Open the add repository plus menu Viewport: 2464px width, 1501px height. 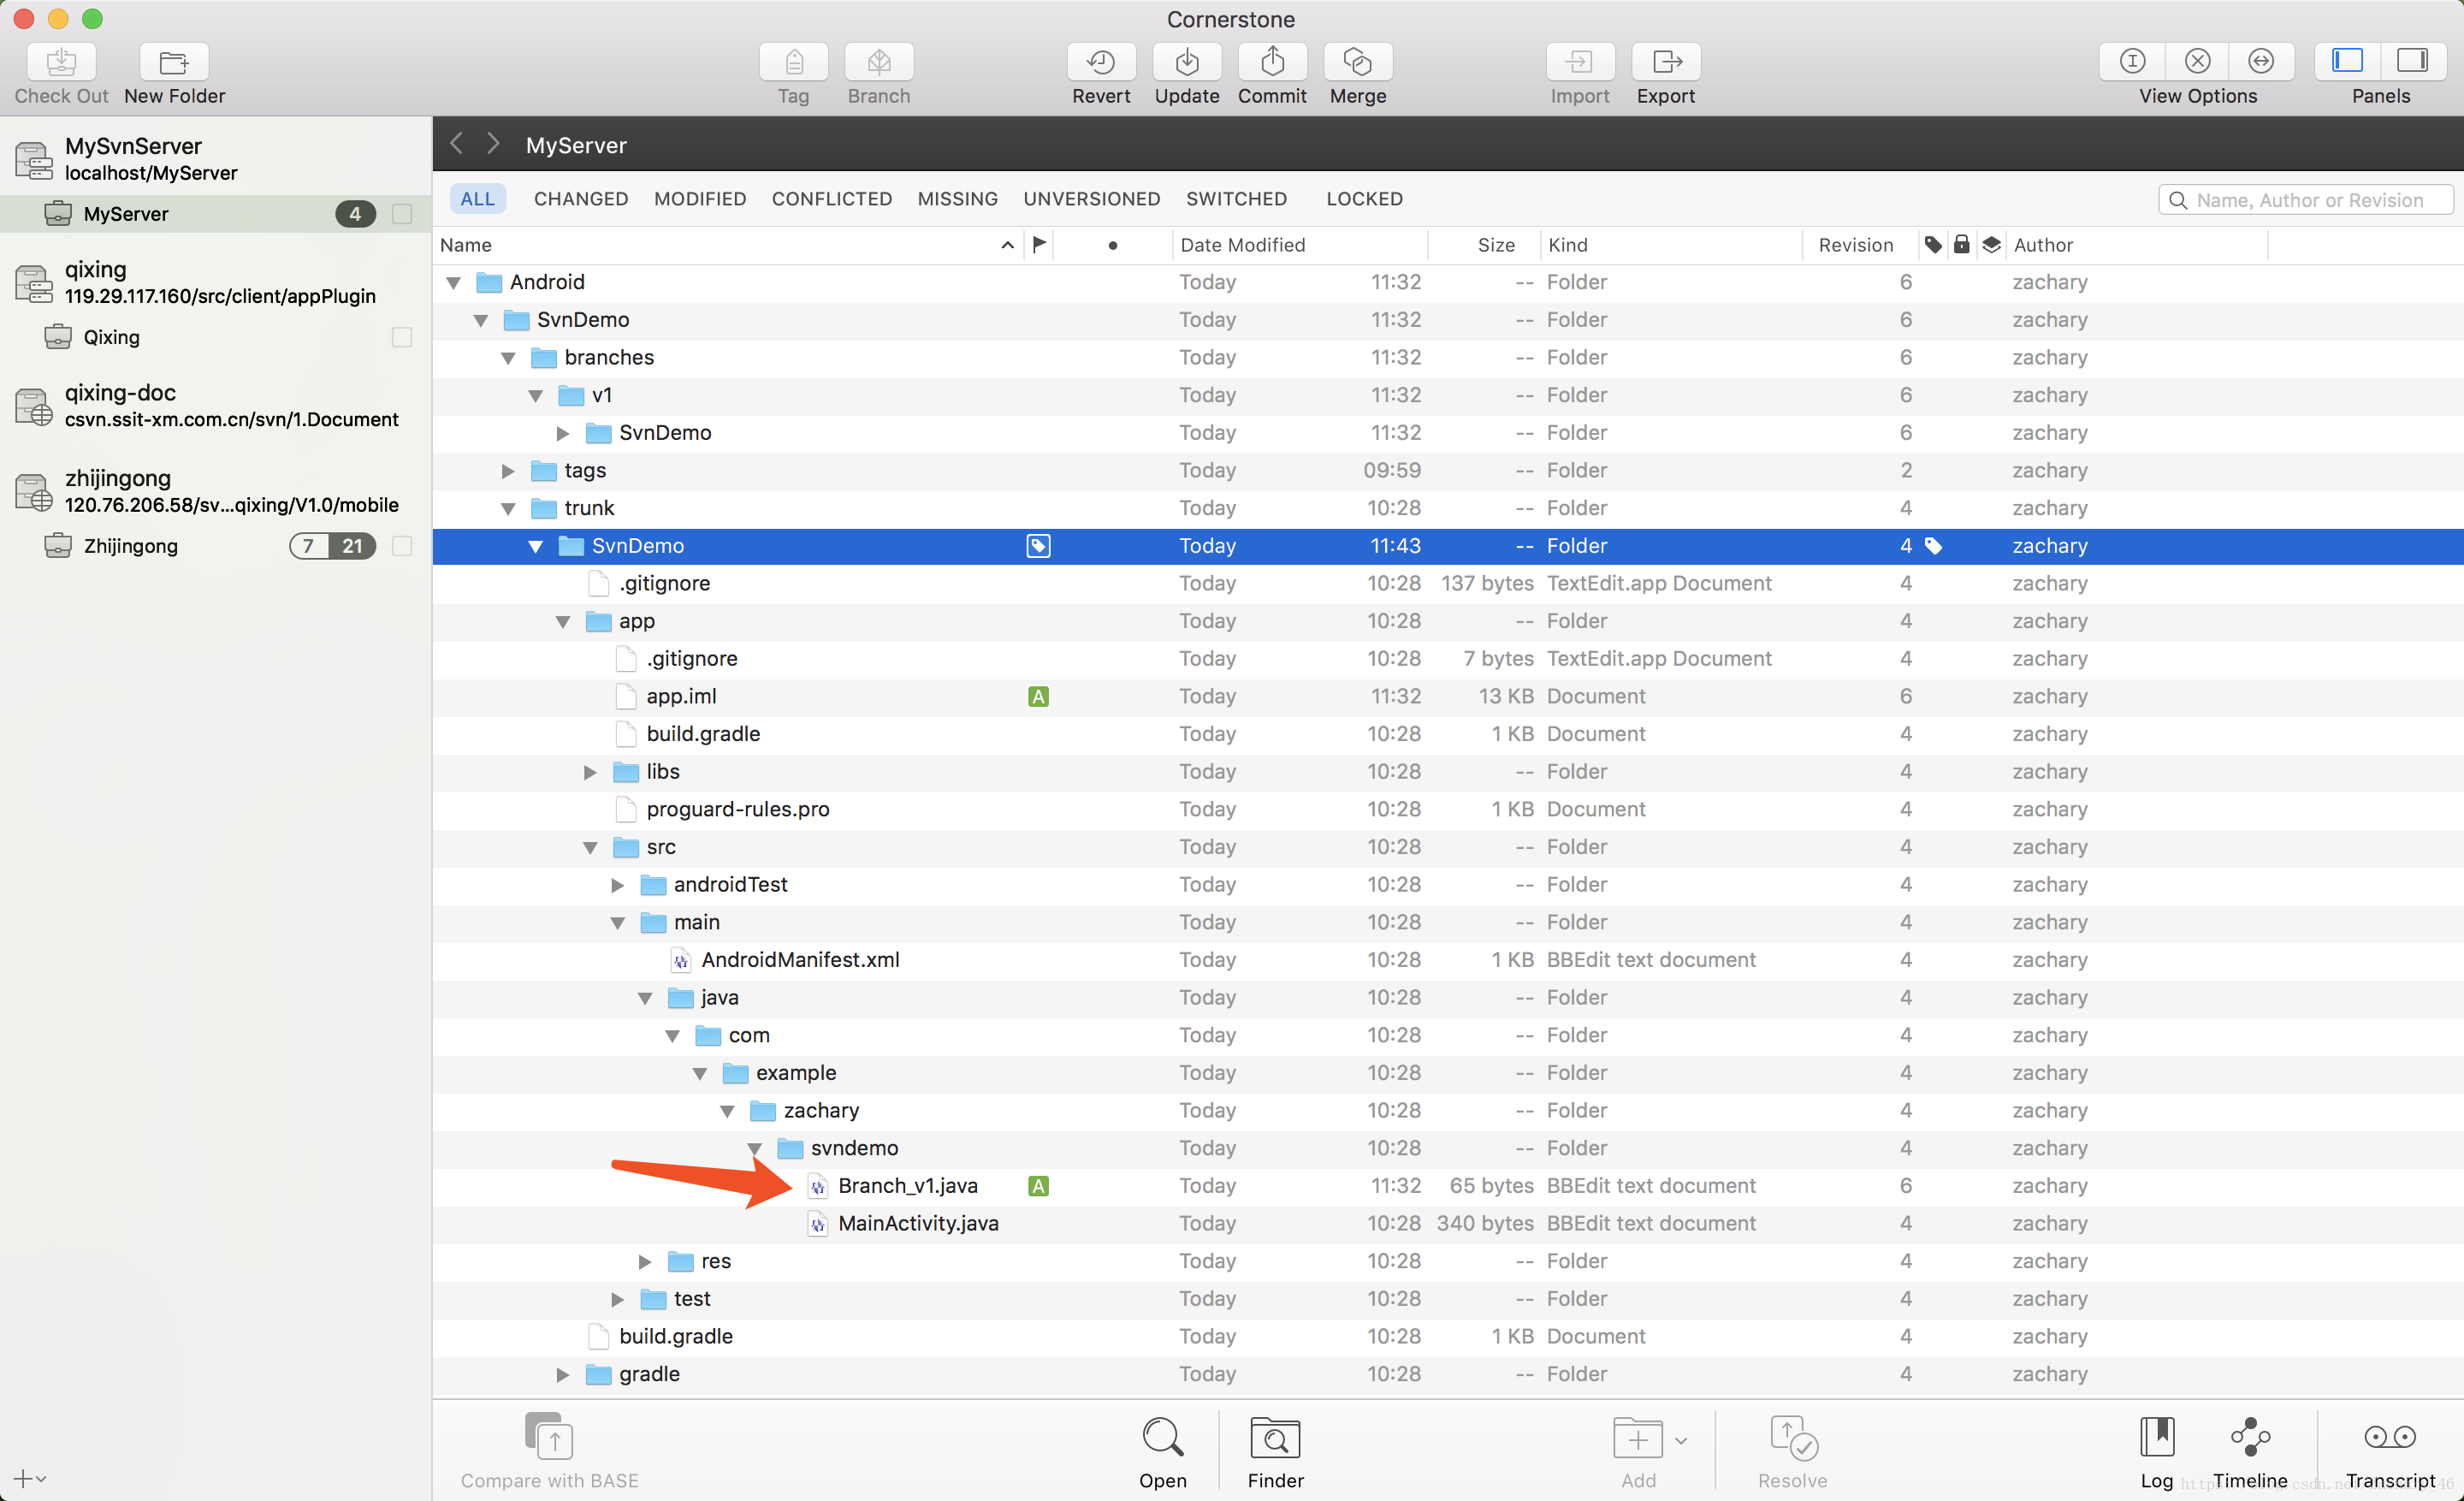pyautogui.click(x=30, y=1478)
